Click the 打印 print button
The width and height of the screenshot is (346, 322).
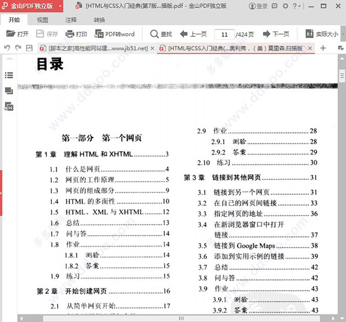click(x=76, y=34)
